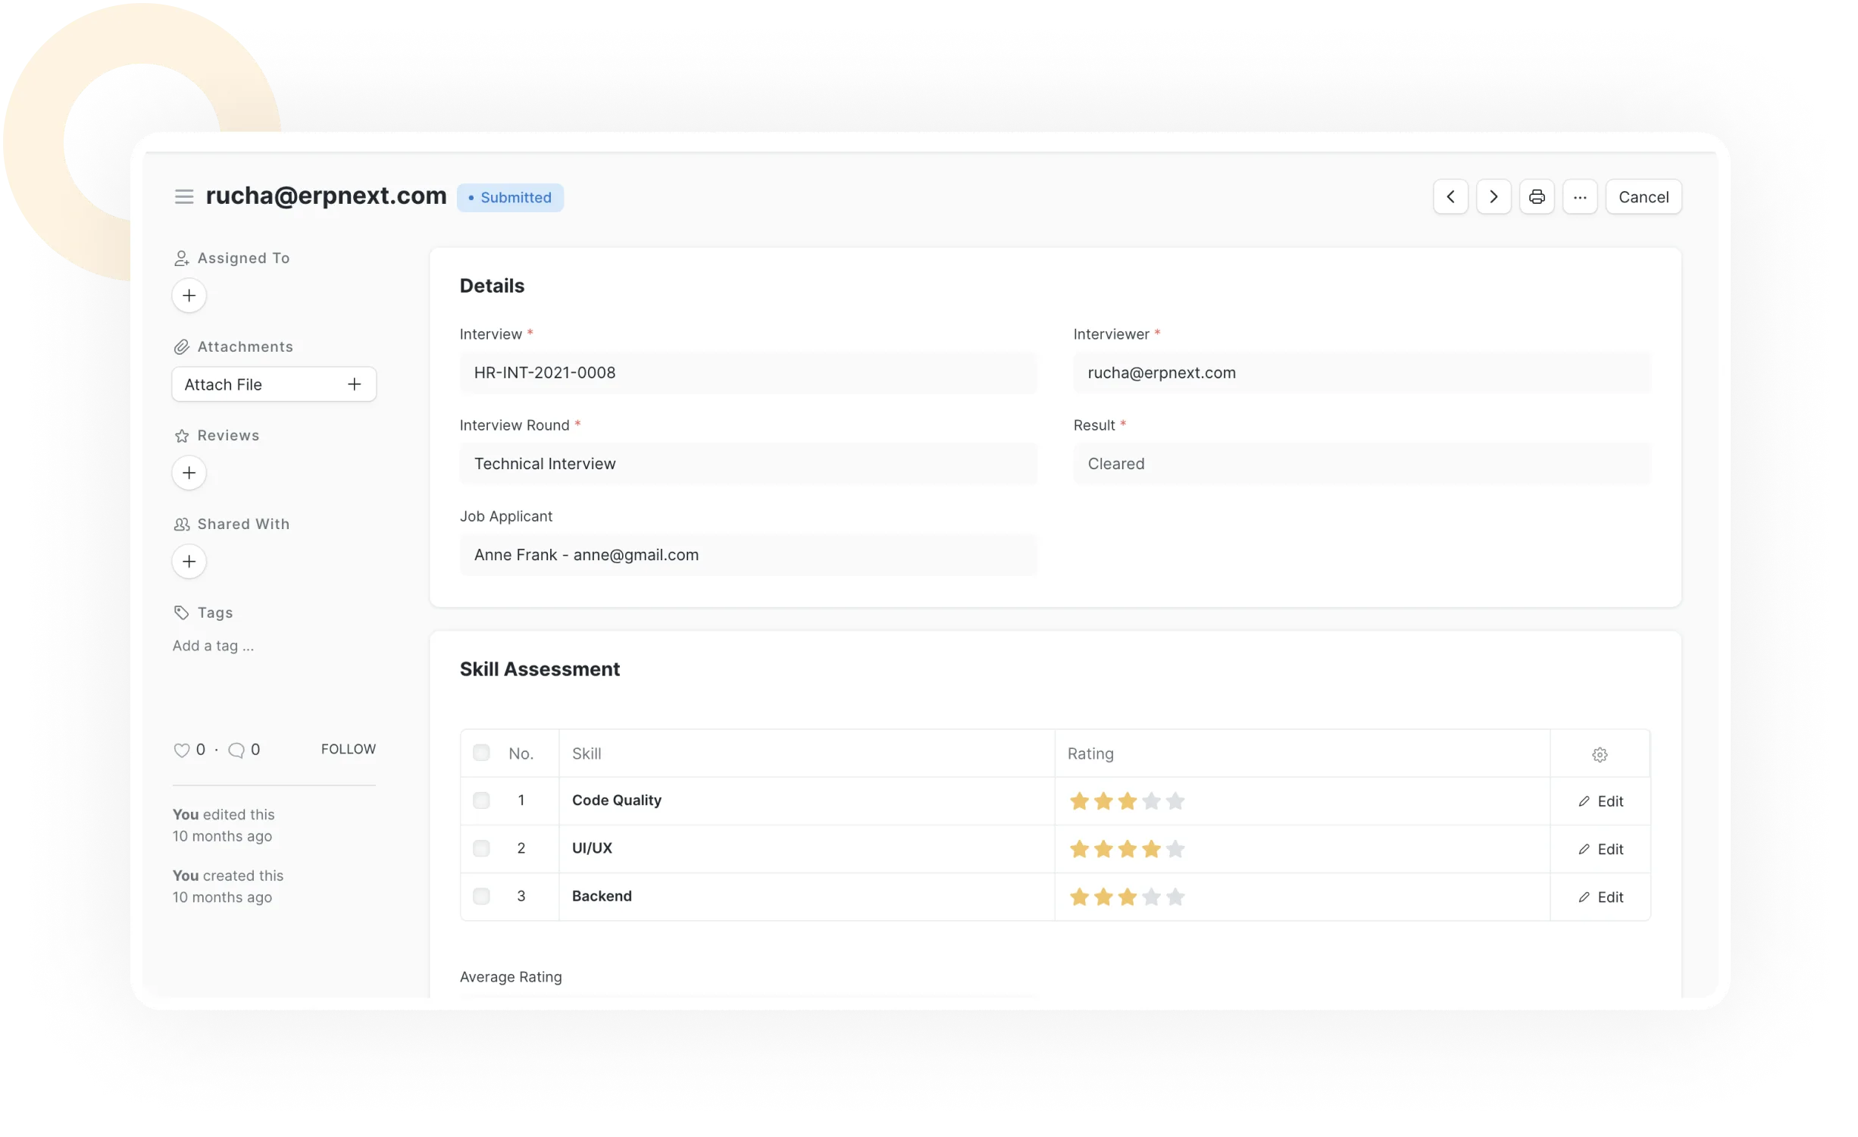Open the Result field showing Cleared
This screenshot has height=1137, width=1858.
1361,464
